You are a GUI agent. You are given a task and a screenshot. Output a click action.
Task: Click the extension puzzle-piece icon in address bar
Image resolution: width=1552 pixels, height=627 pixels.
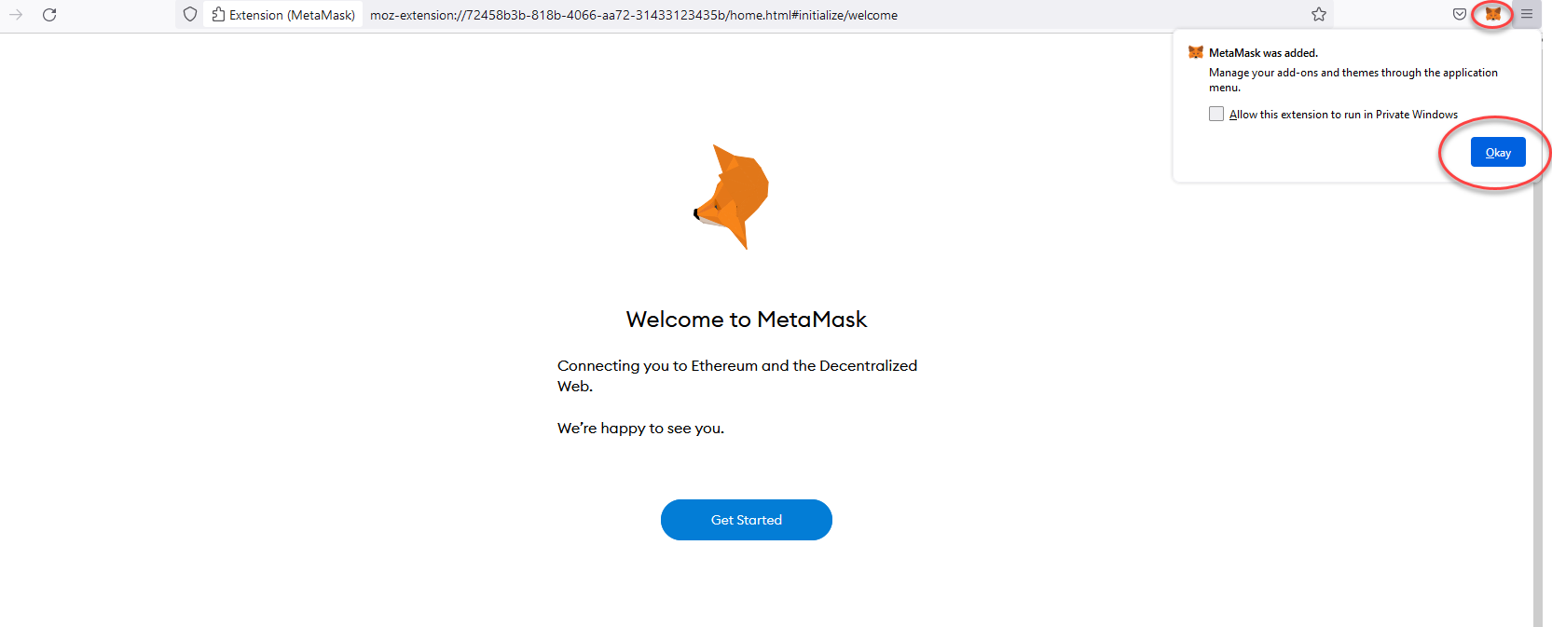(x=218, y=15)
